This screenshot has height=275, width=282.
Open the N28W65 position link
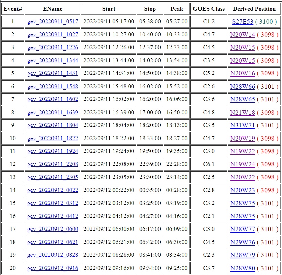point(242,99)
